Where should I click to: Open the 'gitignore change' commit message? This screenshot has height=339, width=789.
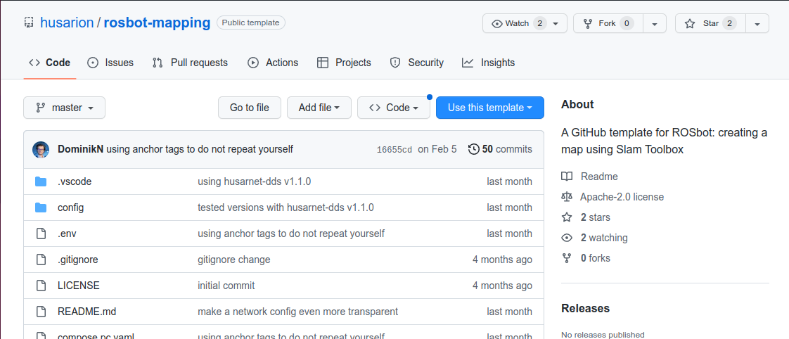234,260
